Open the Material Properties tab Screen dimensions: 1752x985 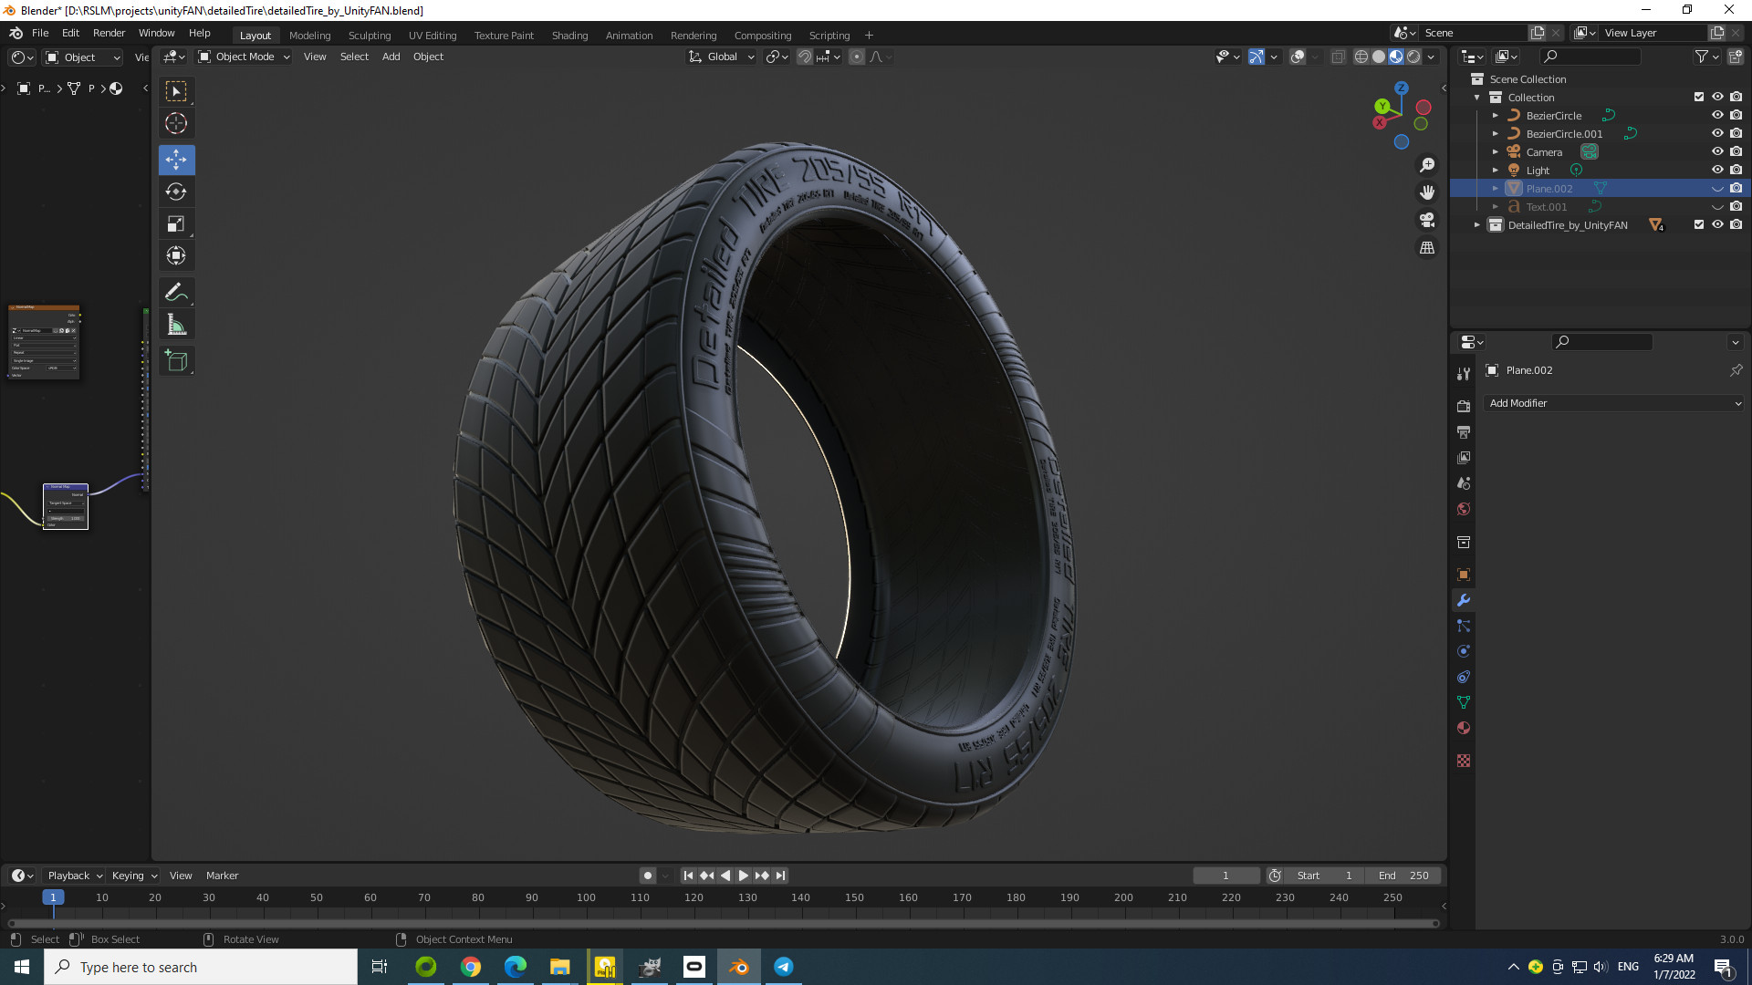pos(1463,728)
